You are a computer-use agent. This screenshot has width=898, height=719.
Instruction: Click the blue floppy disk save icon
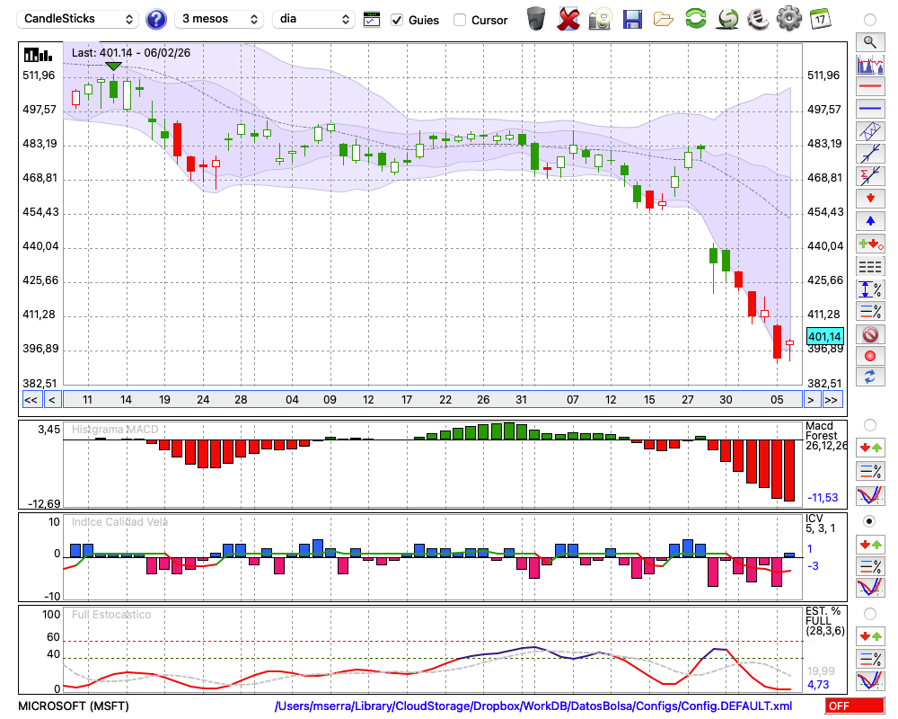[x=632, y=18]
